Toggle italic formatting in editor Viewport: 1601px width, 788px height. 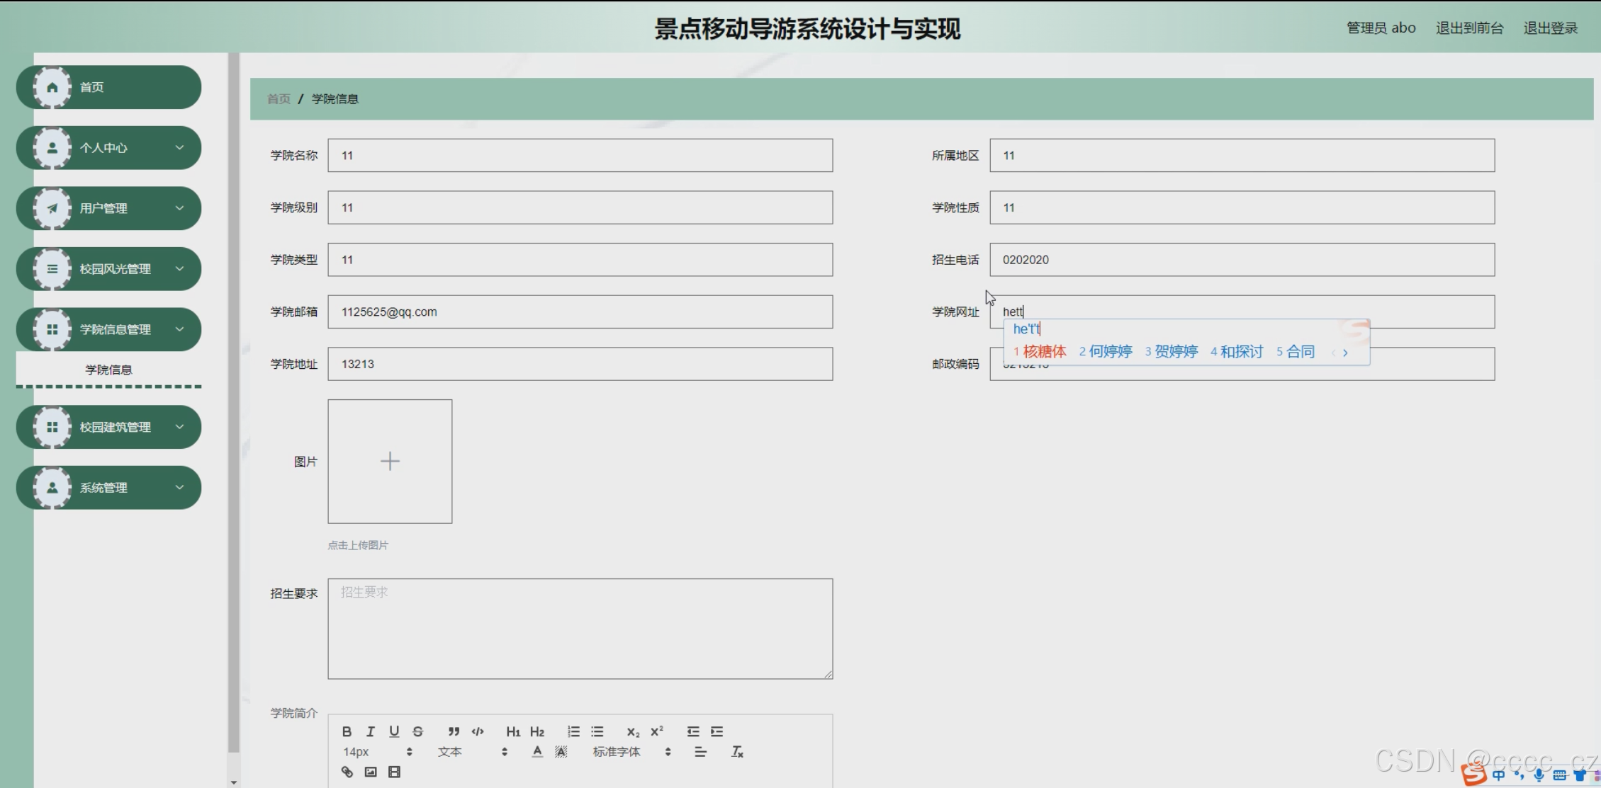click(370, 731)
